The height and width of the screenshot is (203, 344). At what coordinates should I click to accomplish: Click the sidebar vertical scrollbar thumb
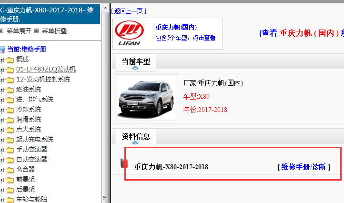(x=105, y=107)
